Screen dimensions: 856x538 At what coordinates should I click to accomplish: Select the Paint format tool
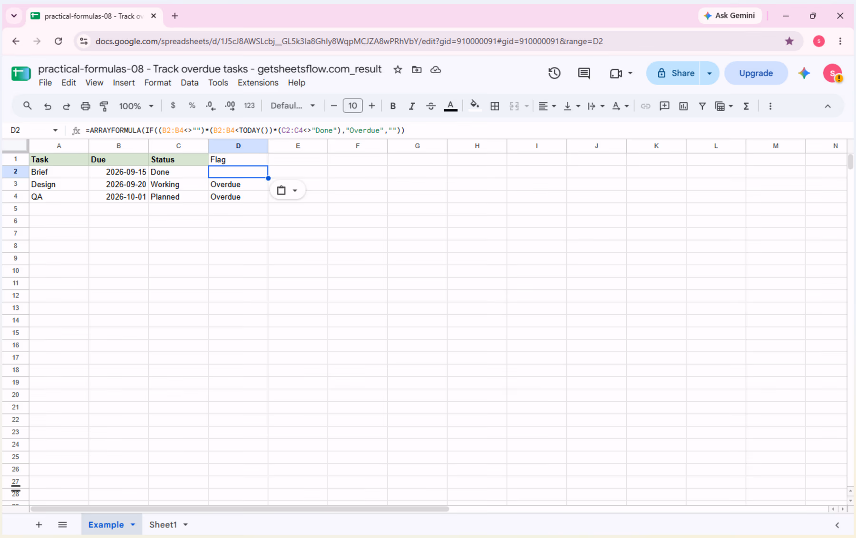(104, 106)
